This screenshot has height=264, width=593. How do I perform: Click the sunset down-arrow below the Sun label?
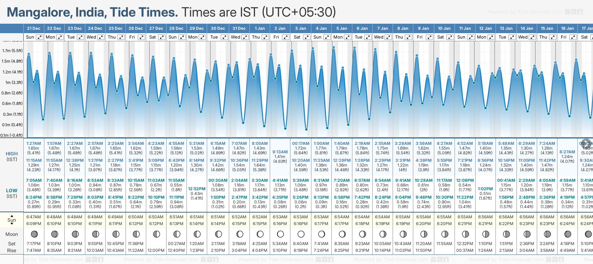click(x=12, y=224)
